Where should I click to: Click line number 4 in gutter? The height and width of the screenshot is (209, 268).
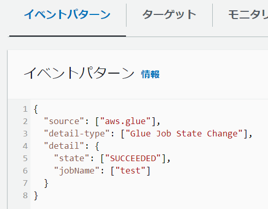(25, 146)
